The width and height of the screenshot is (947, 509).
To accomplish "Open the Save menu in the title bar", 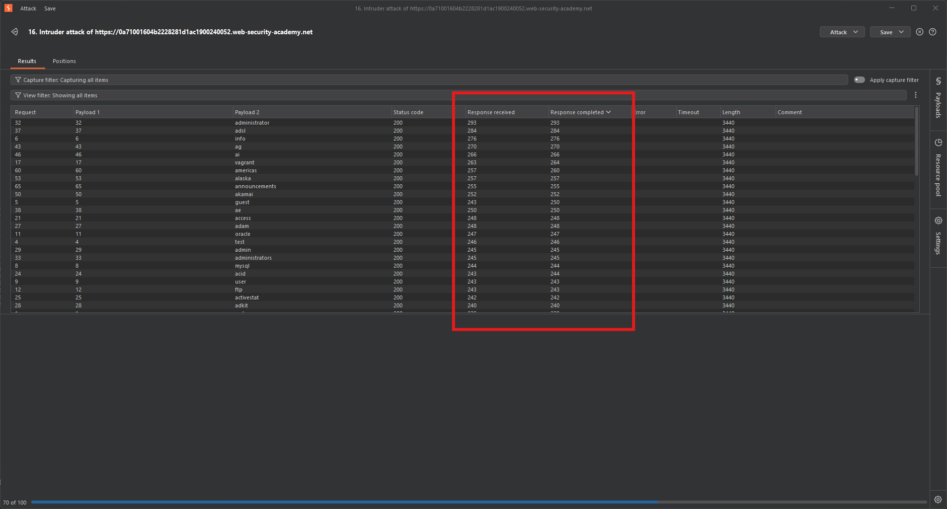I will pyautogui.click(x=50, y=8).
